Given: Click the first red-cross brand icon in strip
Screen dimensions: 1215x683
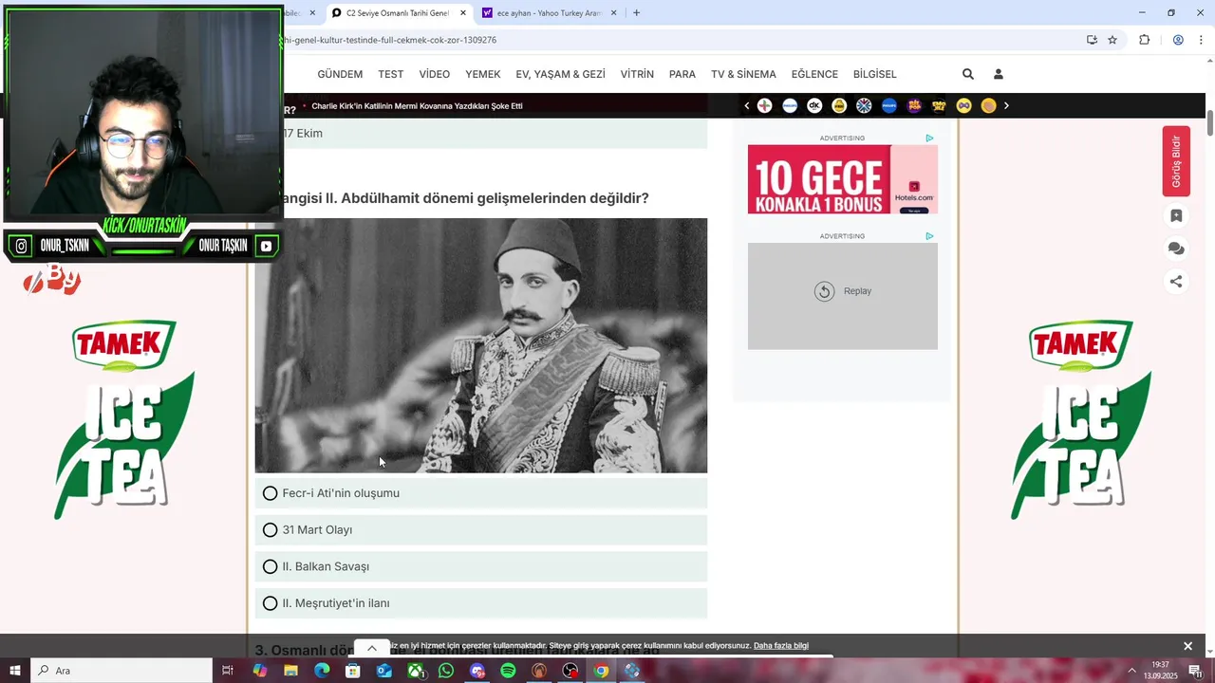Looking at the screenshot, I should (765, 105).
